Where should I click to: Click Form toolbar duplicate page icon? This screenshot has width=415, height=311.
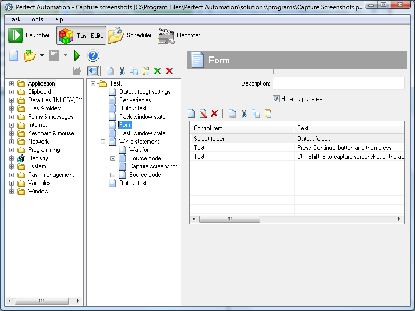pos(232,114)
